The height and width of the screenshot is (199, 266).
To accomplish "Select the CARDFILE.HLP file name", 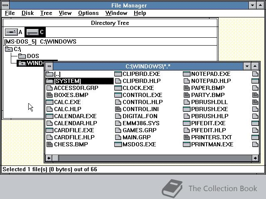I will tap(74, 137).
